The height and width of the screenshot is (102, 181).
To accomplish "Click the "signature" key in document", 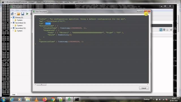I will coord(49,30).
